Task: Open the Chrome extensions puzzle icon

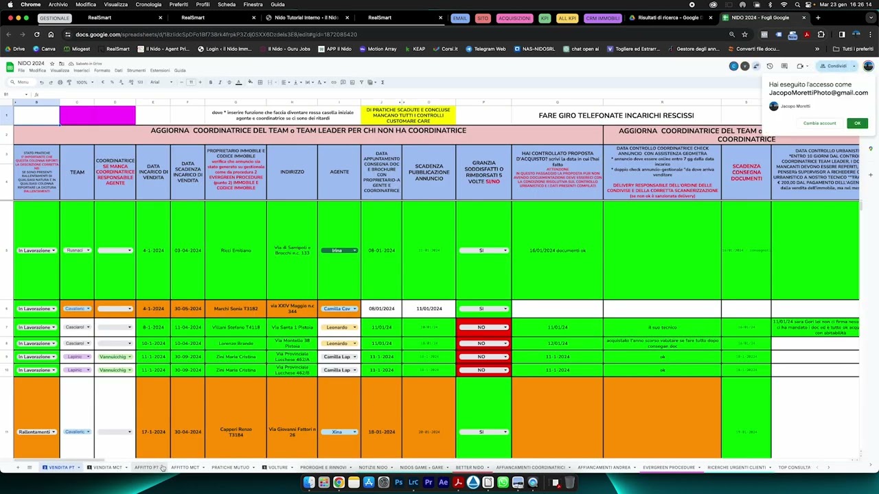Action: click(x=821, y=34)
